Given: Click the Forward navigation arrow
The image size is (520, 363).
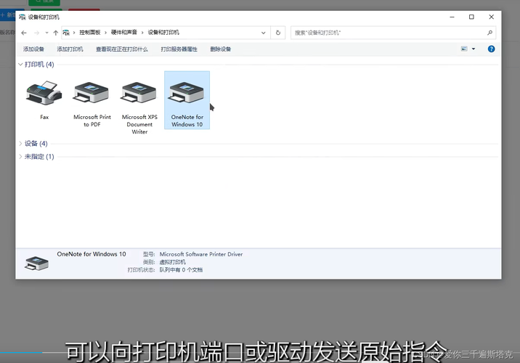Looking at the screenshot, I should coord(36,33).
